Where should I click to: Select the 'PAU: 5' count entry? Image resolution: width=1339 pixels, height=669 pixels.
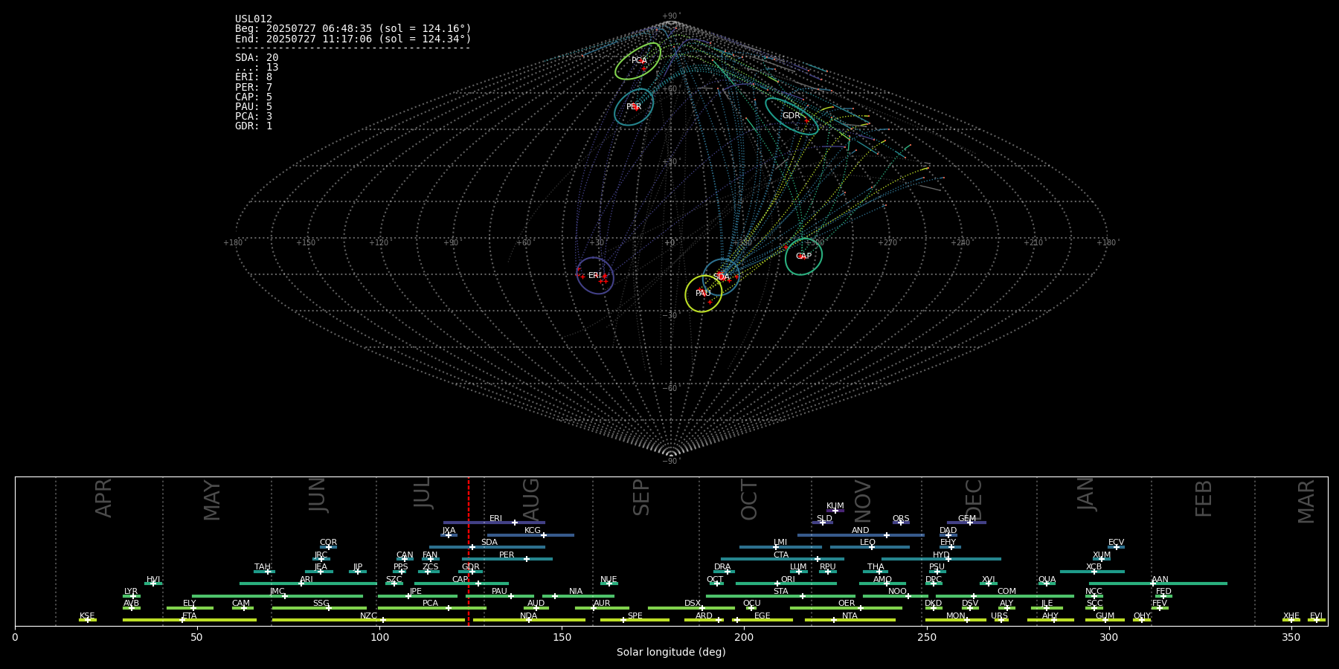coord(254,106)
